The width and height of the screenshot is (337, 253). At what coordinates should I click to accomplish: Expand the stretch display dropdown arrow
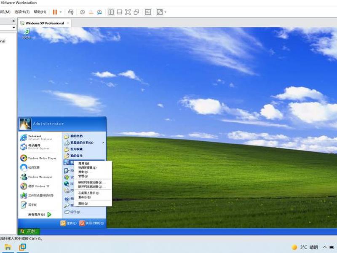point(165,12)
